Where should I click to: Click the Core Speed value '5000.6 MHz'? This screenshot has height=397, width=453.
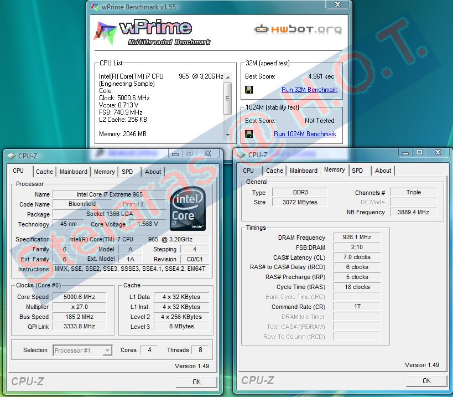80,297
